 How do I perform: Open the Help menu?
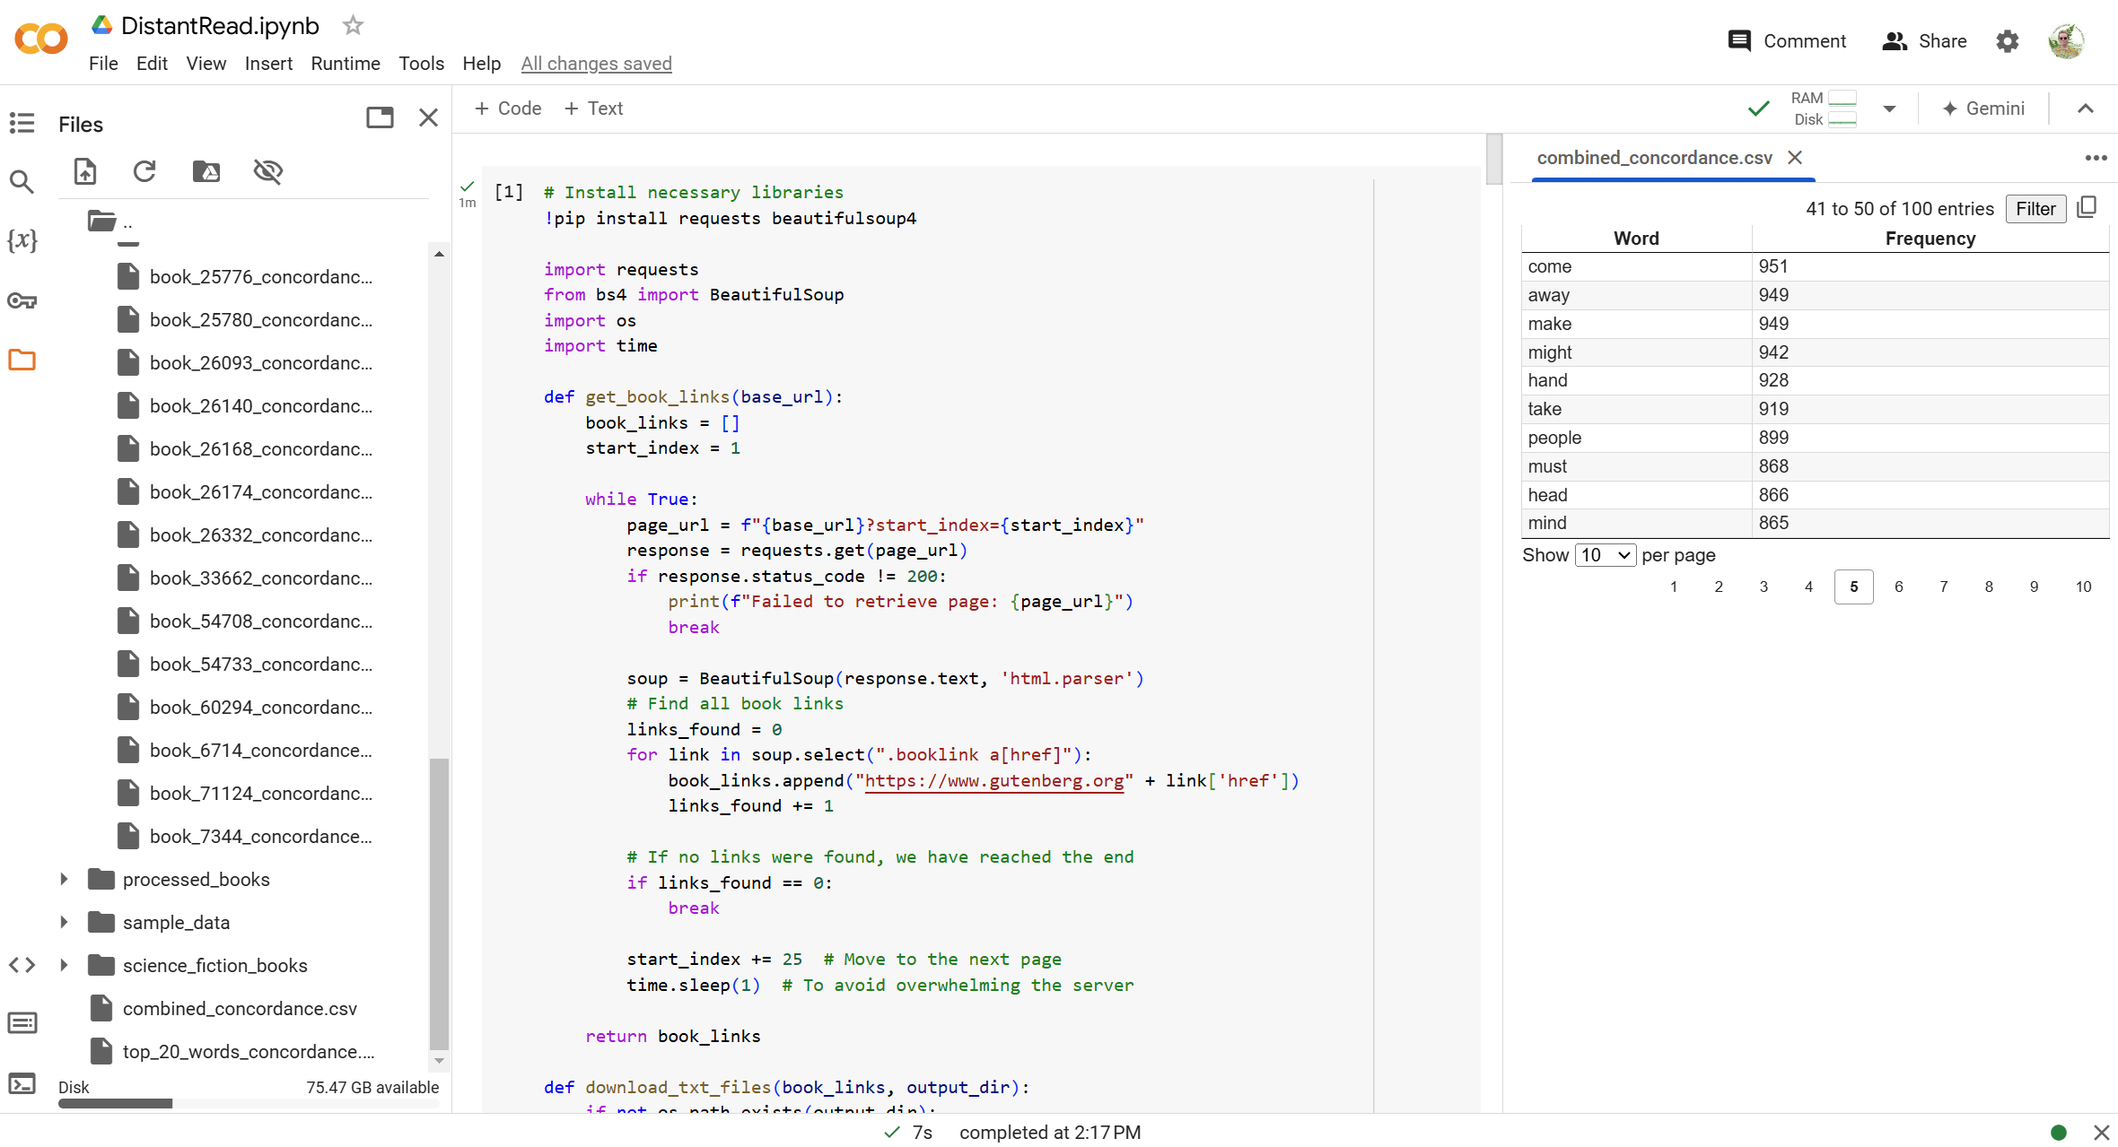point(481,64)
